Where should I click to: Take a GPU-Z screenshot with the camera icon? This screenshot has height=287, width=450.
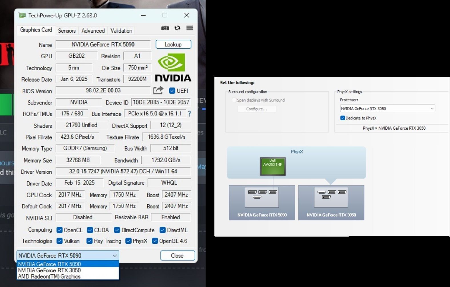pyautogui.click(x=165, y=28)
